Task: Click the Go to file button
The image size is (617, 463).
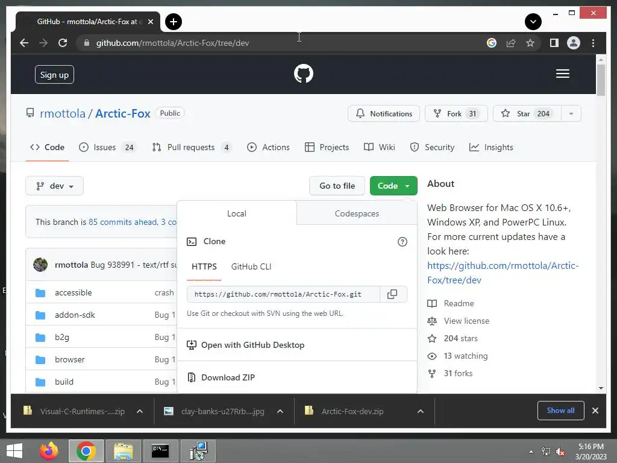Action: click(337, 186)
